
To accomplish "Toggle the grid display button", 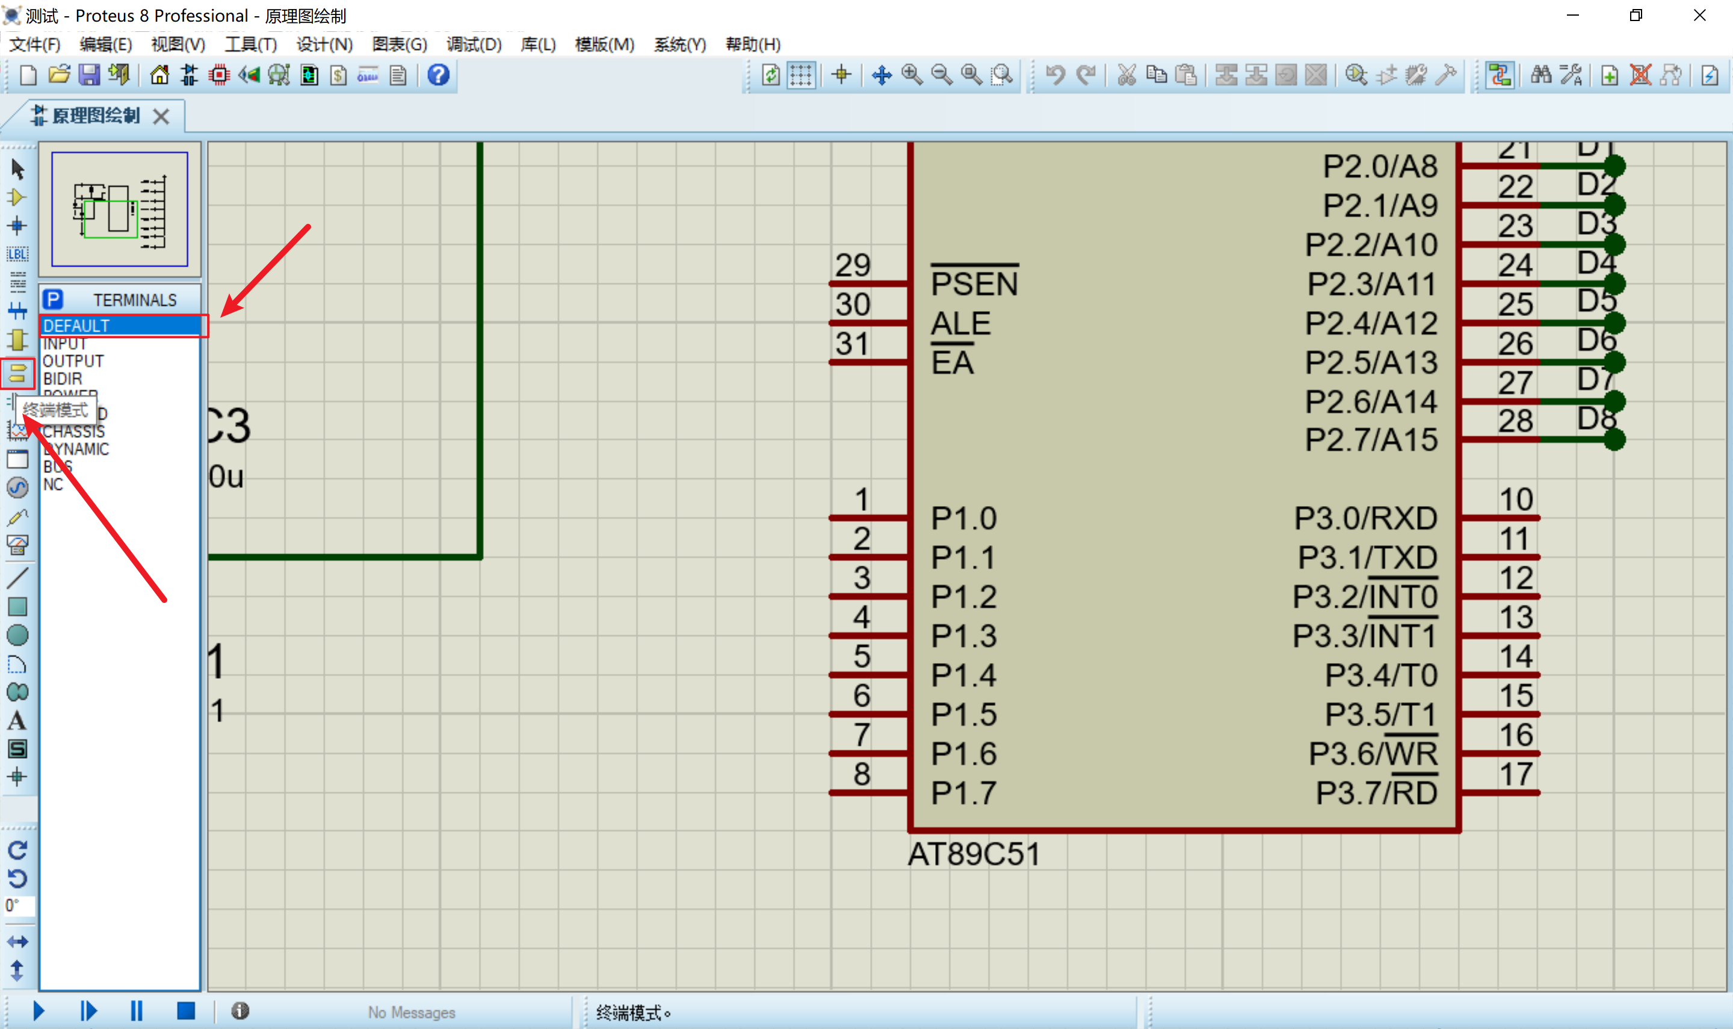I will [x=801, y=75].
